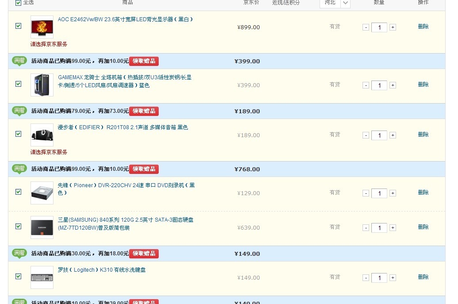Open 罗技 Logitech K310 product link

[102, 269]
